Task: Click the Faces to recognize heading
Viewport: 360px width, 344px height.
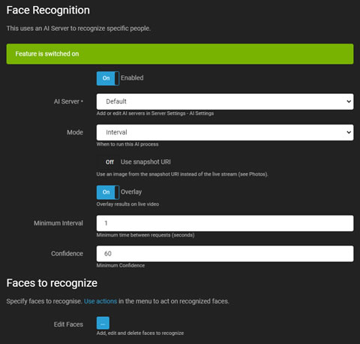Action: (x=52, y=283)
